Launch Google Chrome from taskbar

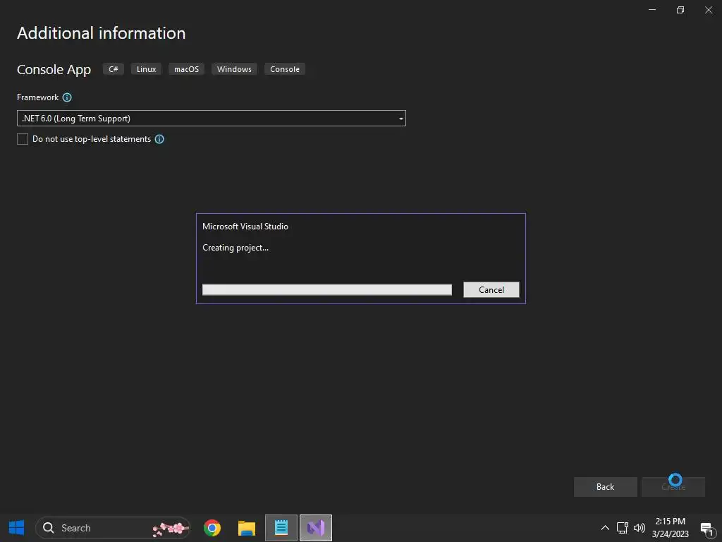coord(212,528)
